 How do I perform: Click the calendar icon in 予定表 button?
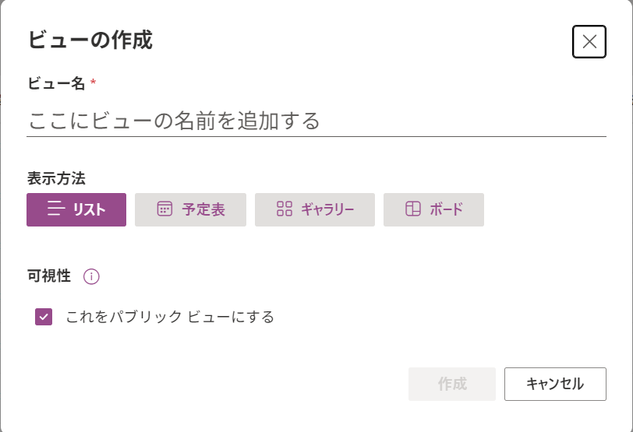164,209
